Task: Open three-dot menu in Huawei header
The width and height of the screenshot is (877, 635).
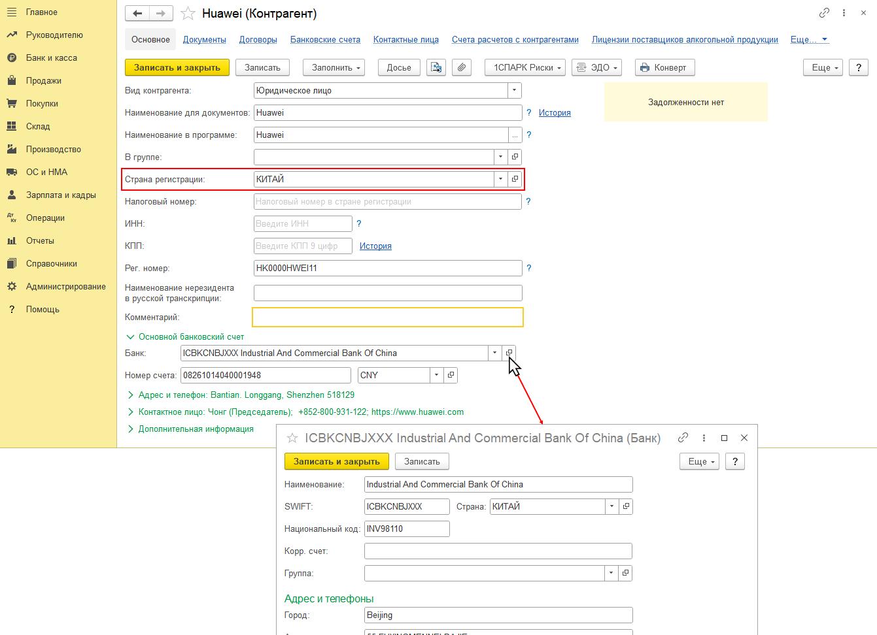Action: coord(844,13)
